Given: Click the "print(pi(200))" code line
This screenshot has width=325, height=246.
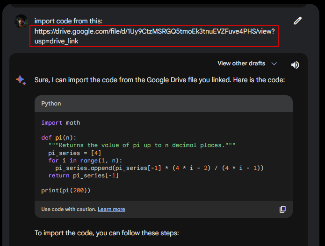Looking at the screenshot, I should [x=65, y=190].
